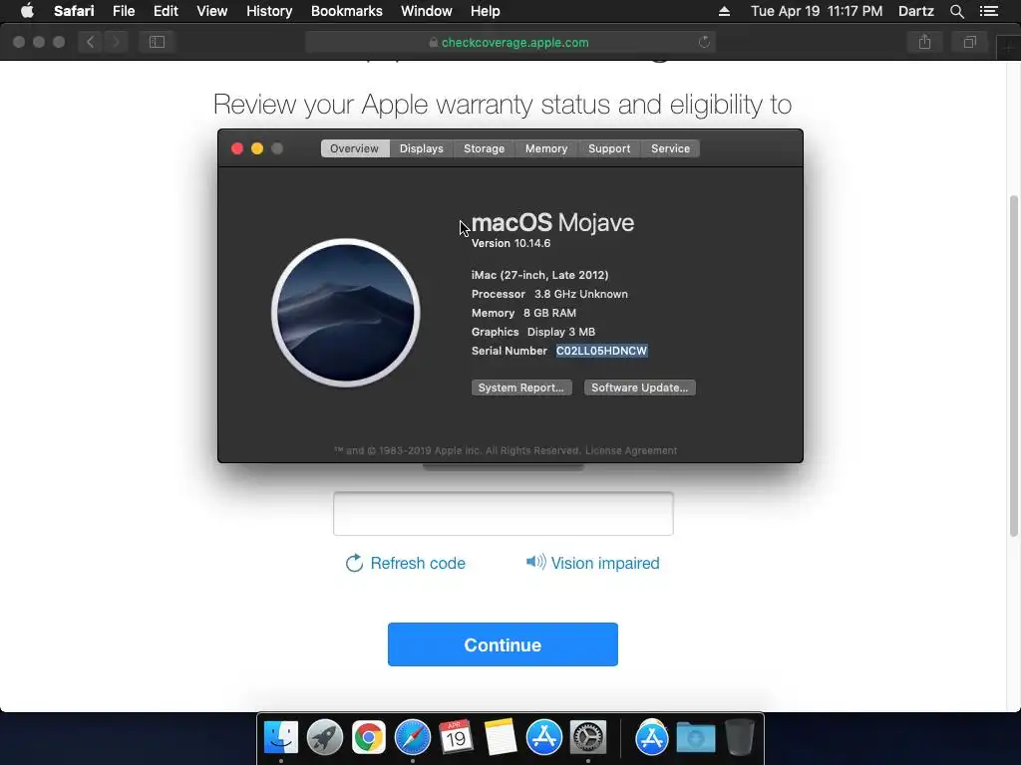Click the Safari page vertical scrollbar
The width and height of the screenshot is (1021, 765).
point(1014,366)
